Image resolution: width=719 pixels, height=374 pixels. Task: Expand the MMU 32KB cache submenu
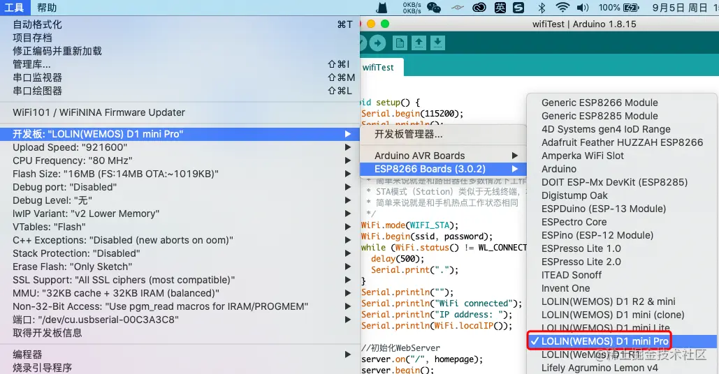pos(180,293)
